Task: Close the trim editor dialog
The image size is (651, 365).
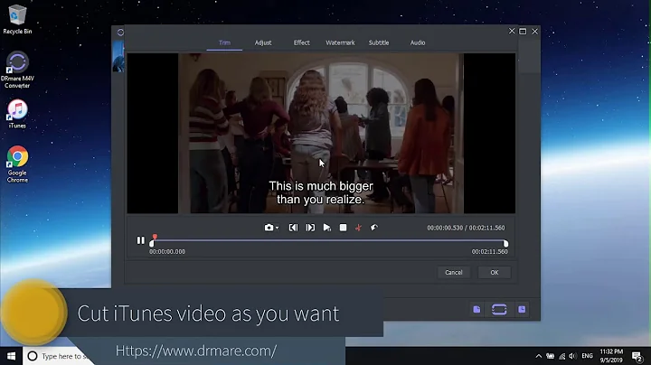Action: (x=512, y=31)
